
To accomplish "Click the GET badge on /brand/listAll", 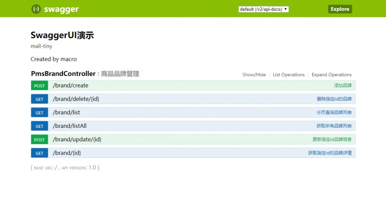I will coord(39,126).
